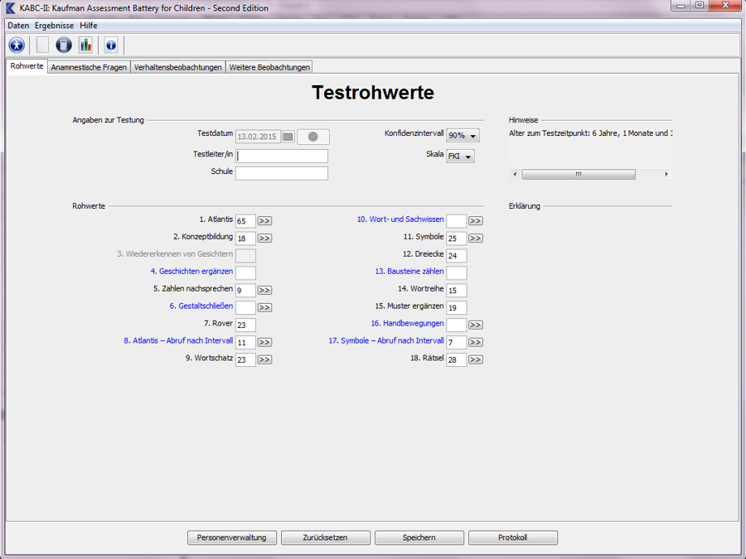
Task: Toggle the round gray button beside Testdatum
Action: (x=313, y=137)
